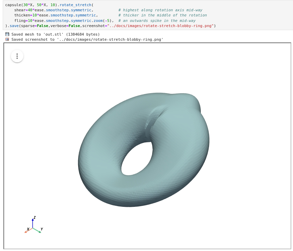Click comment 'an outwards spike in the mid-way'

(x=157, y=21)
